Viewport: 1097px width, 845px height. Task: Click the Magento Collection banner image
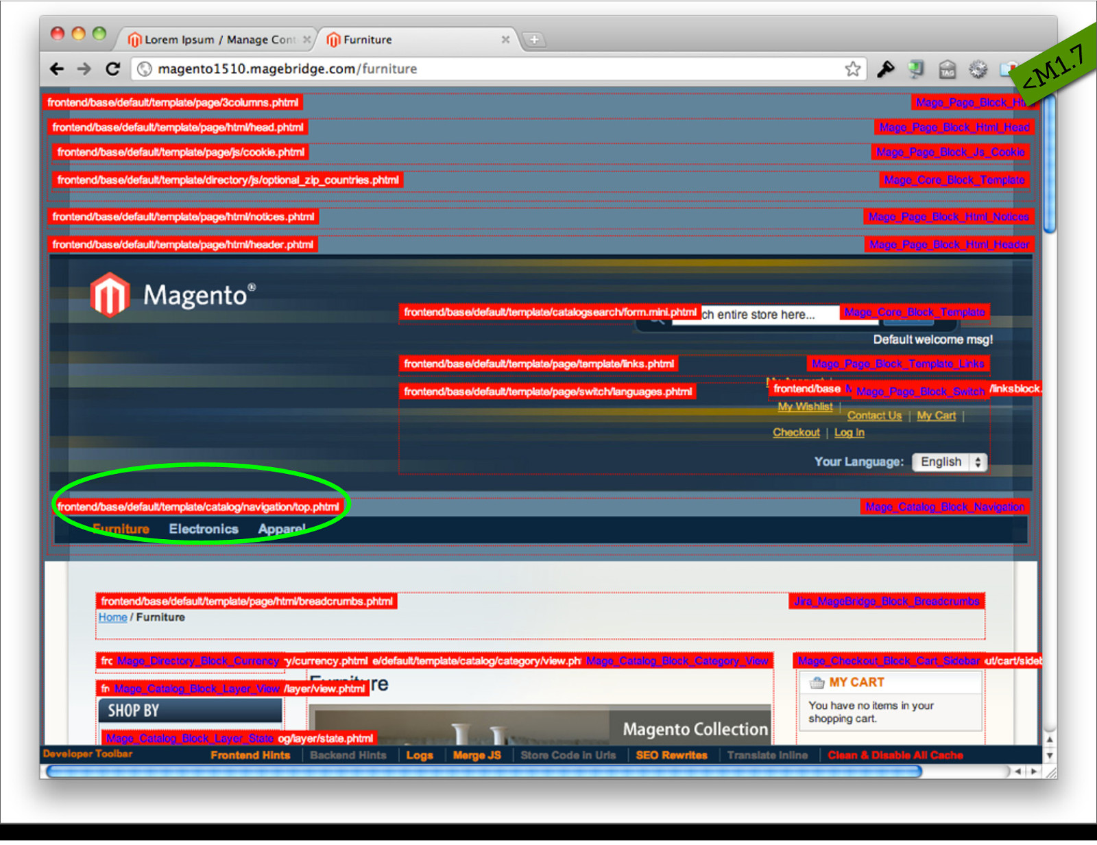pos(541,726)
